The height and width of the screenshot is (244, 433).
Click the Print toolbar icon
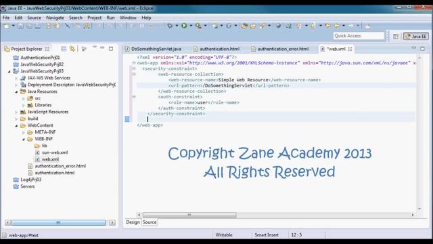point(38,26)
